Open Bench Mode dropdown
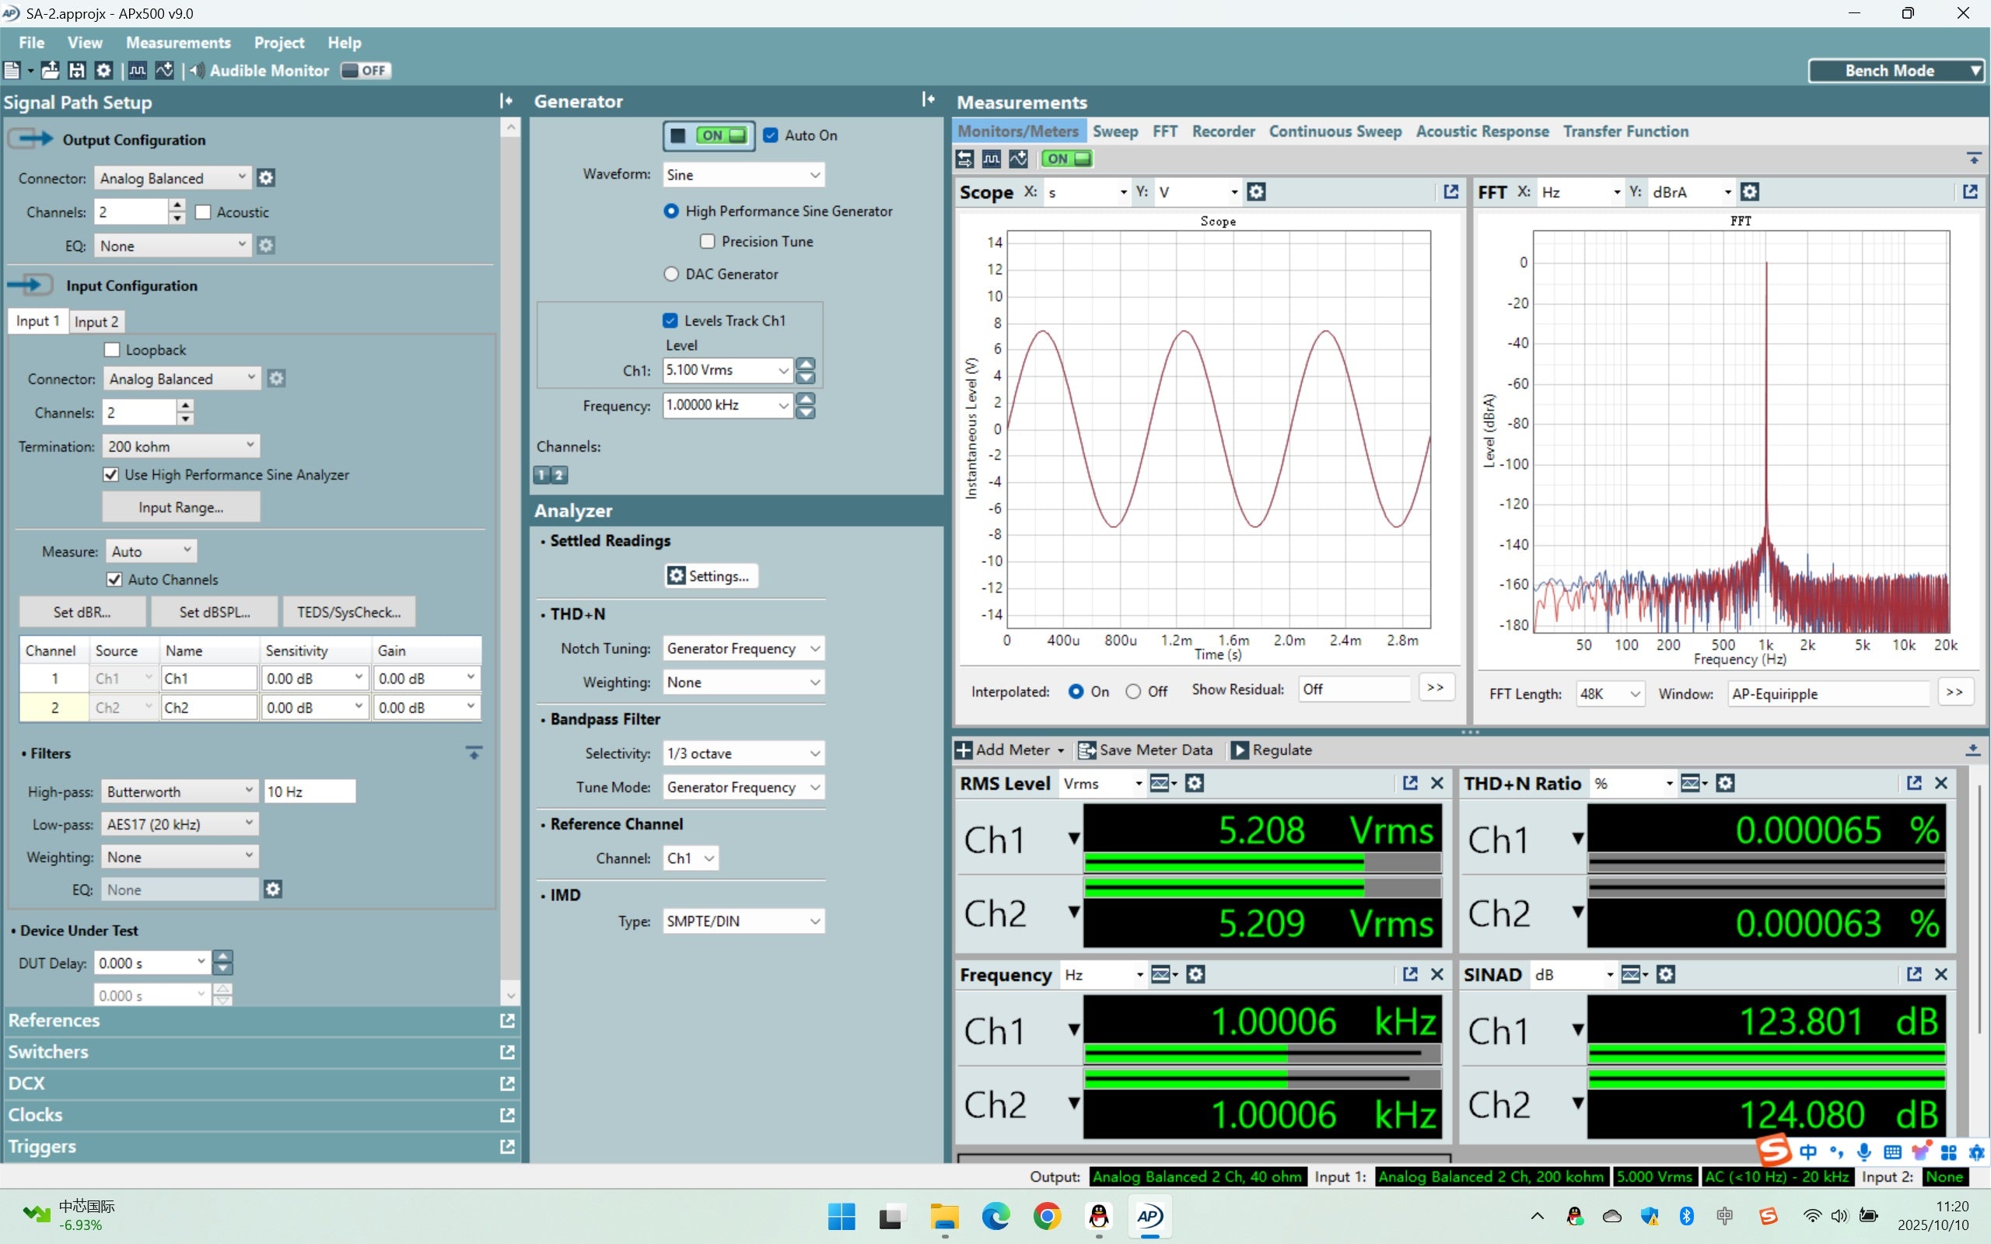Screen dimensions: 1991x1244 (x=1895, y=71)
